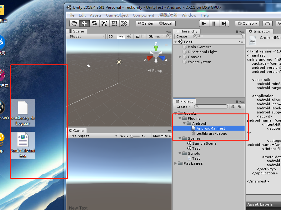Click the red X axis gizmo cone

tap(150, 58)
